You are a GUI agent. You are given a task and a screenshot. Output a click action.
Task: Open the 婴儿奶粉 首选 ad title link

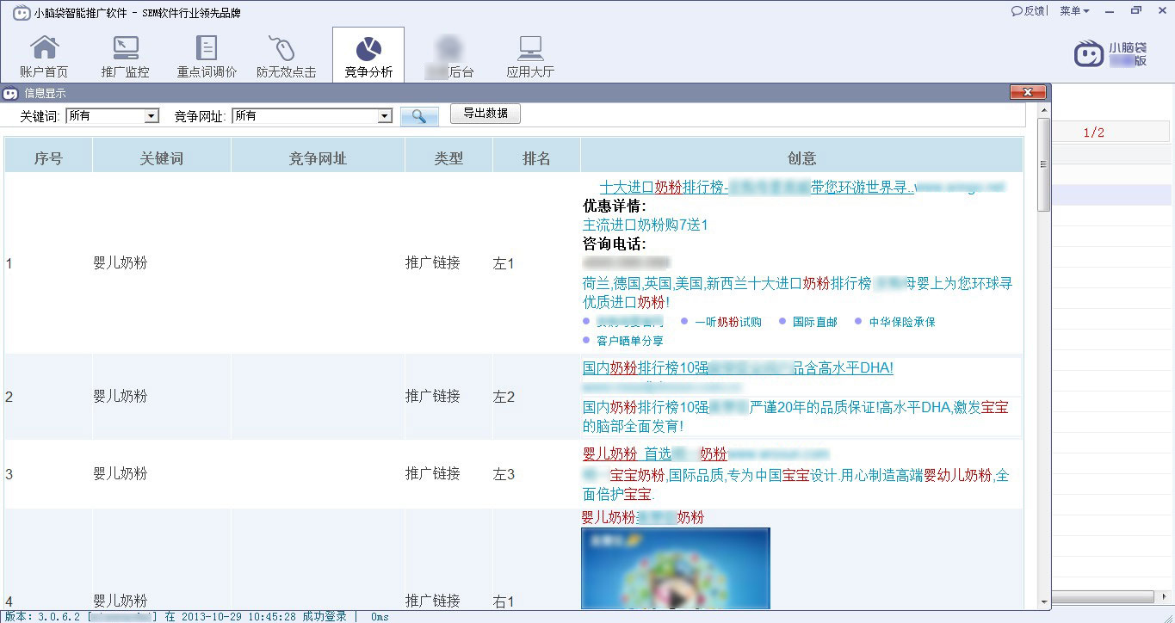pyautogui.click(x=654, y=453)
